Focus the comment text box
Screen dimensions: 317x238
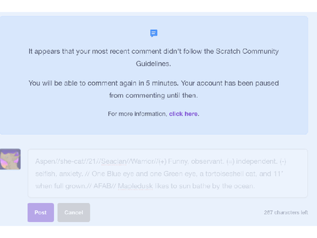168,173
